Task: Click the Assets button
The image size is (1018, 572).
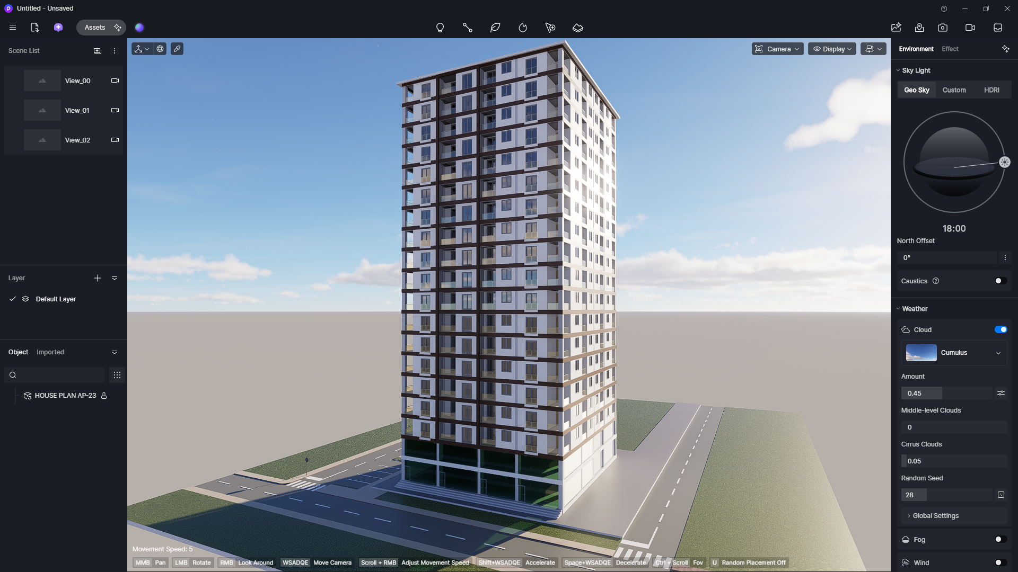Action: [95, 28]
